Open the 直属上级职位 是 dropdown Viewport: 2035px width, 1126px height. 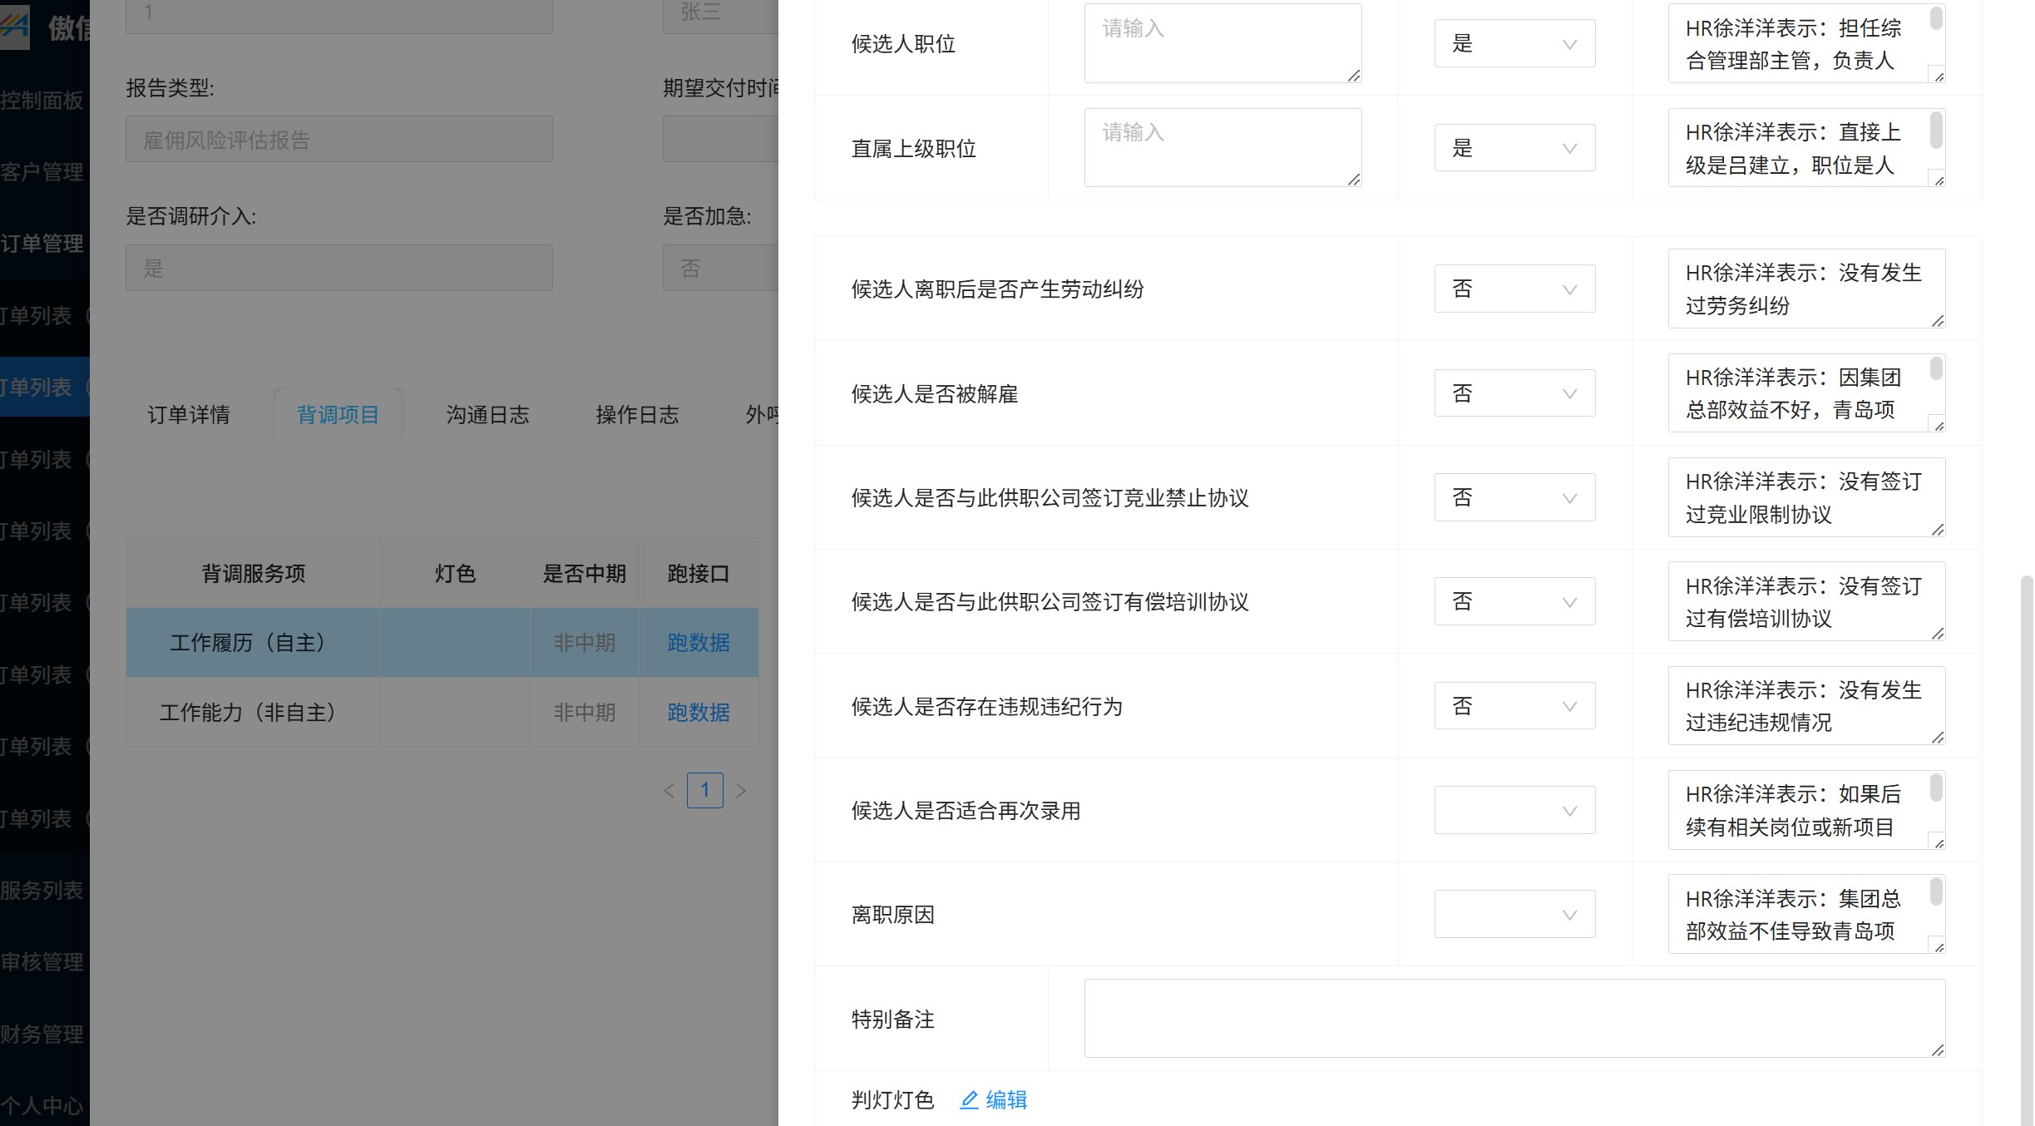(x=1514, y=148)
